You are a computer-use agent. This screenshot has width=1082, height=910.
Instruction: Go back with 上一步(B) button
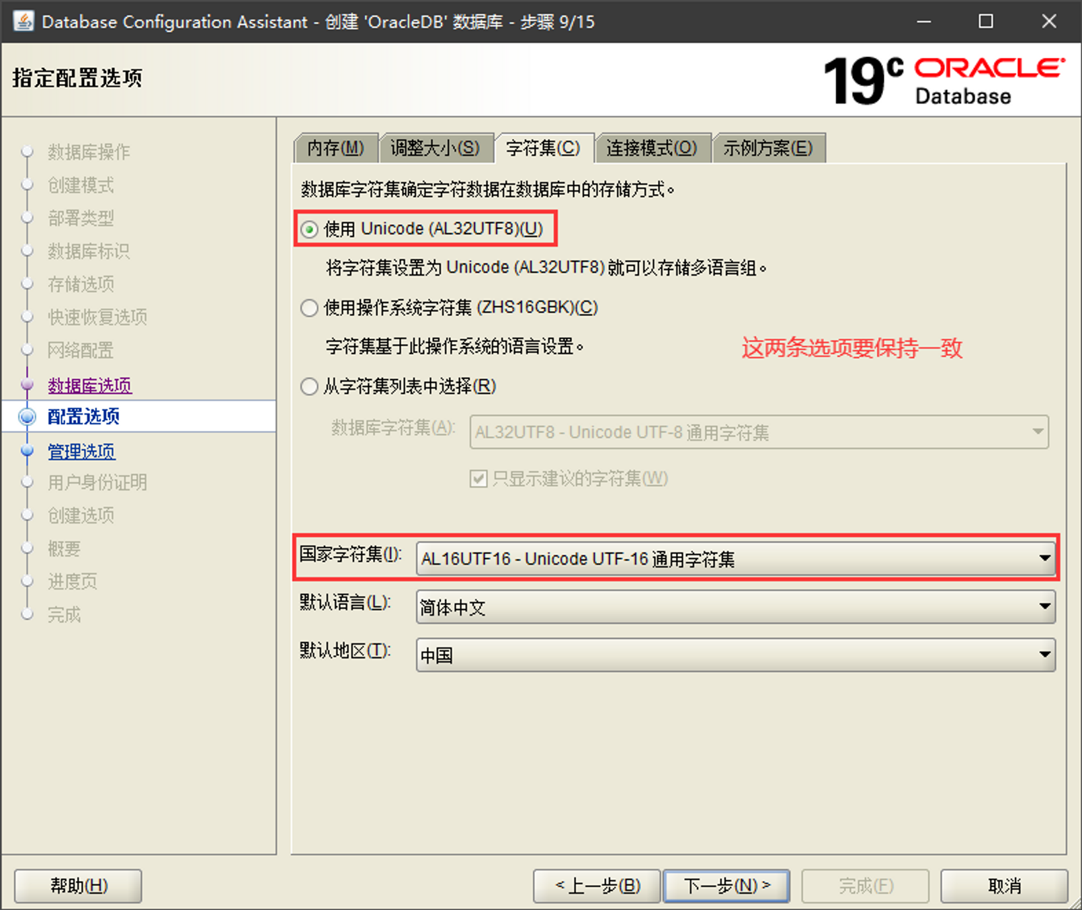(597, 886)
